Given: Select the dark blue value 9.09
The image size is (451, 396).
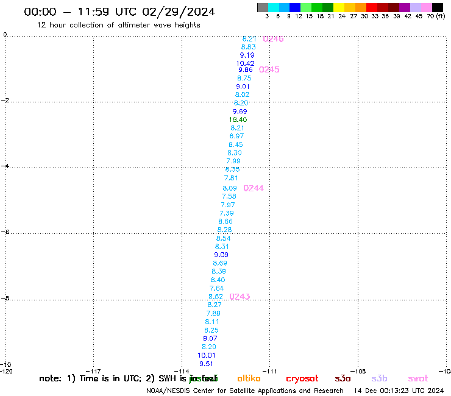Looking at the screenshot, I should [221, 255].
